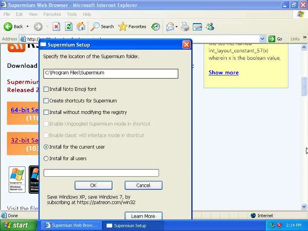Click the page scrollbar up arrow

tap(304, 47)
